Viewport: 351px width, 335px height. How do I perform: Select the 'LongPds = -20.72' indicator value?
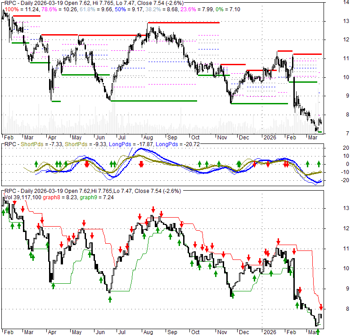point(178,144)
